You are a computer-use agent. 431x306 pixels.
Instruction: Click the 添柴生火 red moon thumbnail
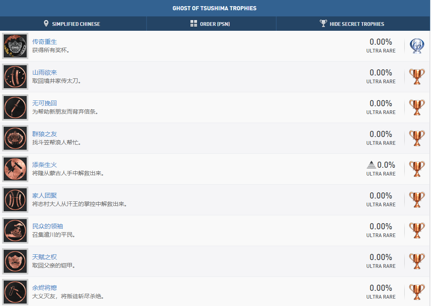[15, 169]
